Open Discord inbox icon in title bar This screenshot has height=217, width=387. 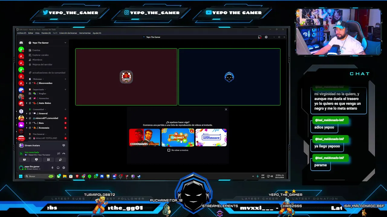[x=259, y=37]
